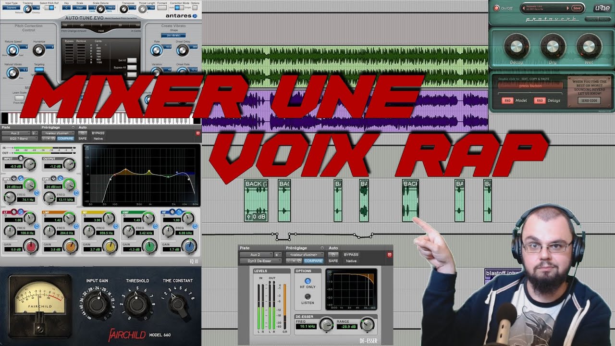Open Auto-Tune Input Type Soprano dropdown

tap(11, 8)
